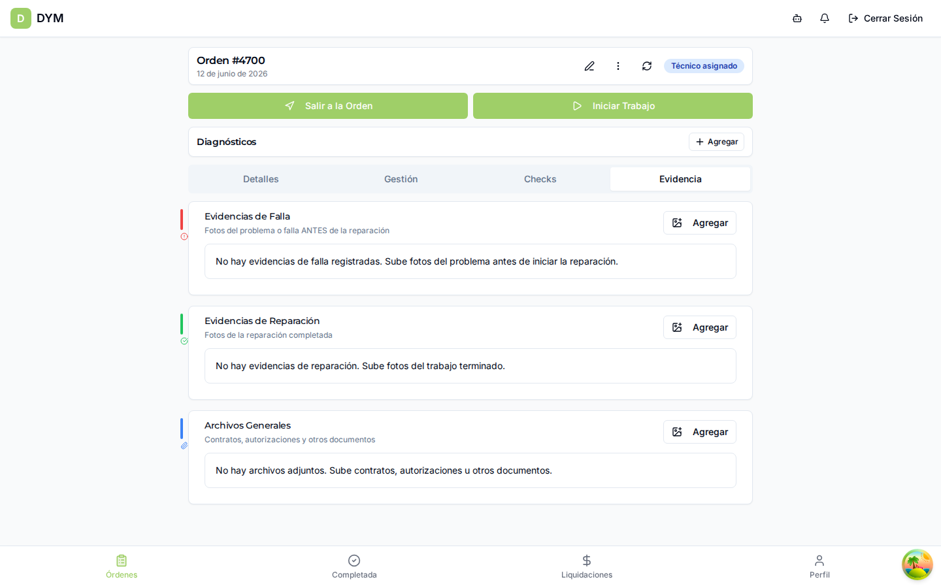Click the refresh icon in the order header
941x588 pixels.
(647, 66)
